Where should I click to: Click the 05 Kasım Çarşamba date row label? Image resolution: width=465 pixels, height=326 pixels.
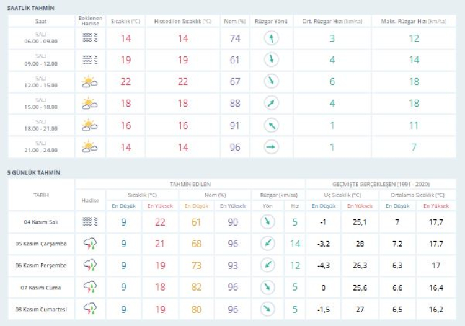40,244
